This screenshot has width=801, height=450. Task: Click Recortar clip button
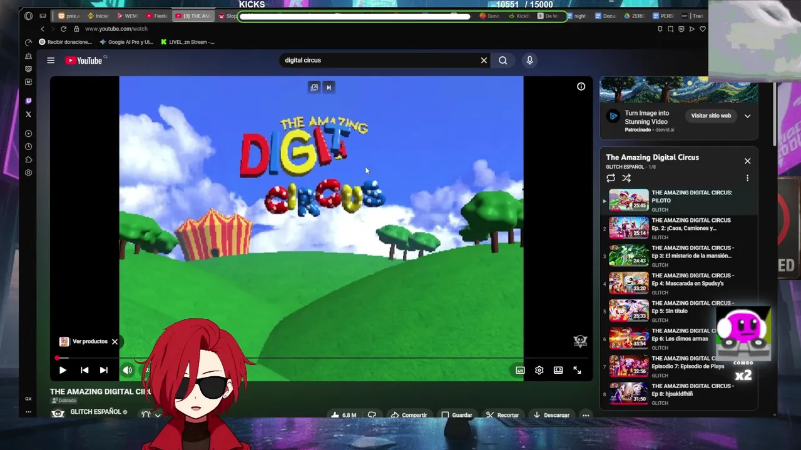point(503,415)
